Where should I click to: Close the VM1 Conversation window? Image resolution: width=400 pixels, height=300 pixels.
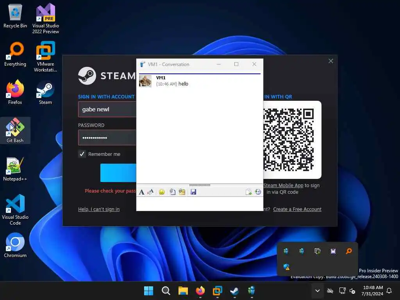(x=254, y=64)
